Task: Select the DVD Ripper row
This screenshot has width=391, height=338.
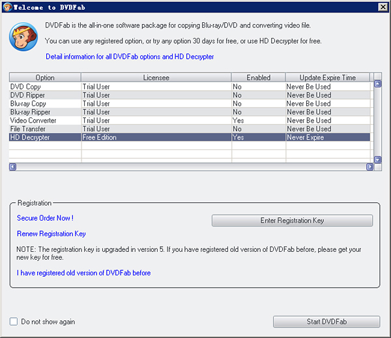Action: coord(190,95)
